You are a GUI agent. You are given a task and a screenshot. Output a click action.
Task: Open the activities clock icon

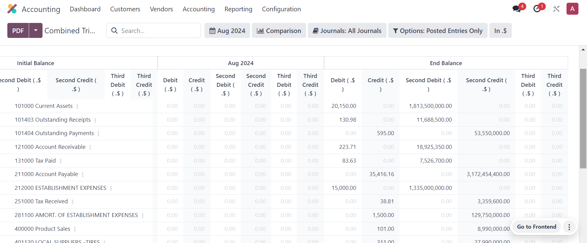pyautogui.click(x=537, y=9)
